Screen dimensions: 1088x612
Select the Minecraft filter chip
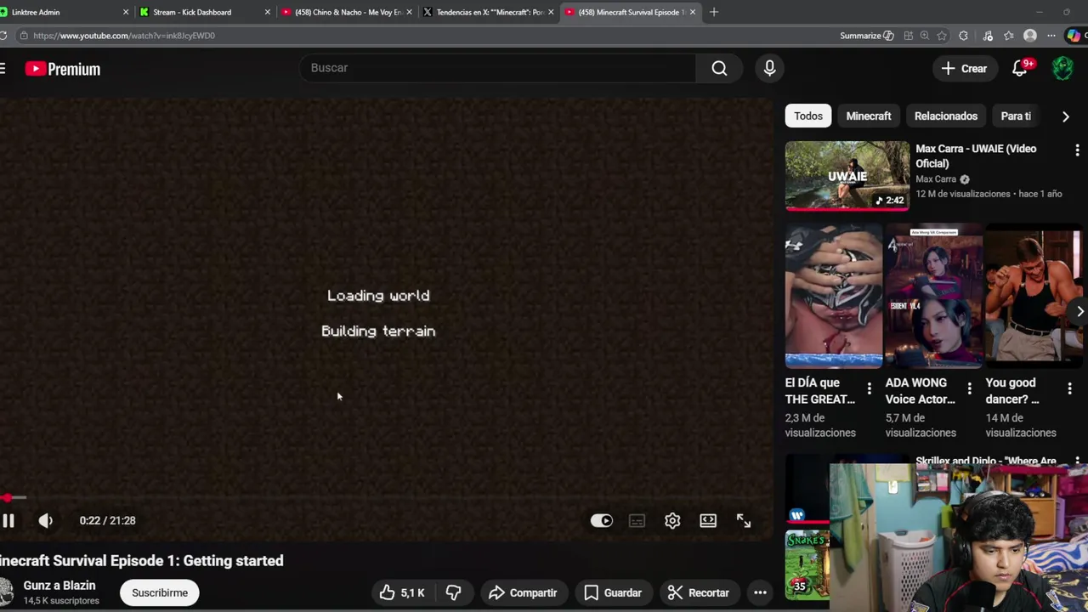pos(869,116)
